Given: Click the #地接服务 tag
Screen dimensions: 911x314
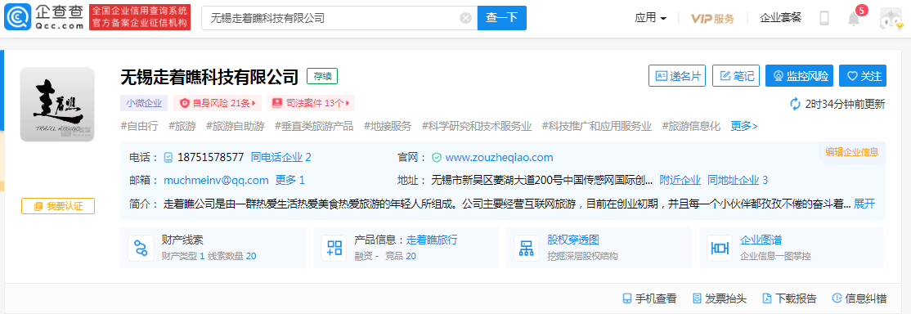Looking at the screenshot, I should click(x=388, y=126).
